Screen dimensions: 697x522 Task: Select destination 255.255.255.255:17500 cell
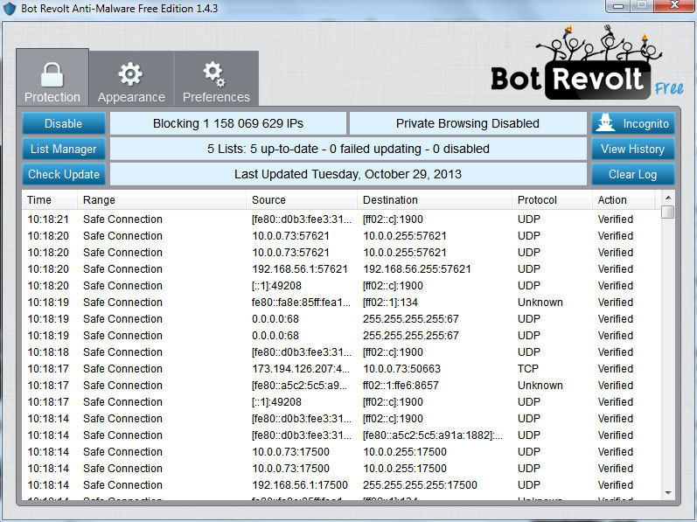420,485
